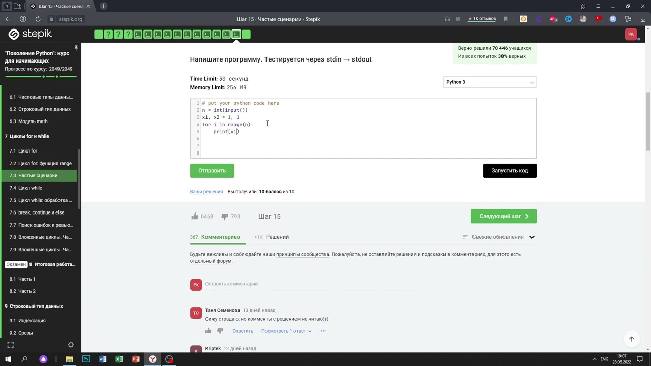Viewport: 651px width, 366px height.
Task: Bookmark the page with bookmark icon
Action: point(506,19)
